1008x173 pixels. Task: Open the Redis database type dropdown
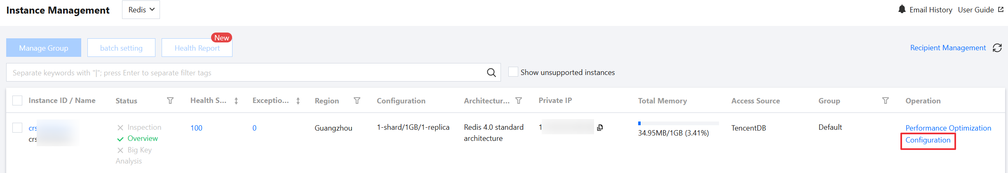click(x=141, y=10)
